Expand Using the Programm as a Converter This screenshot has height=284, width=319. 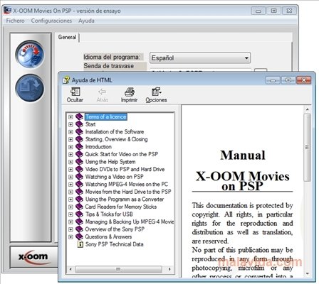70,200
